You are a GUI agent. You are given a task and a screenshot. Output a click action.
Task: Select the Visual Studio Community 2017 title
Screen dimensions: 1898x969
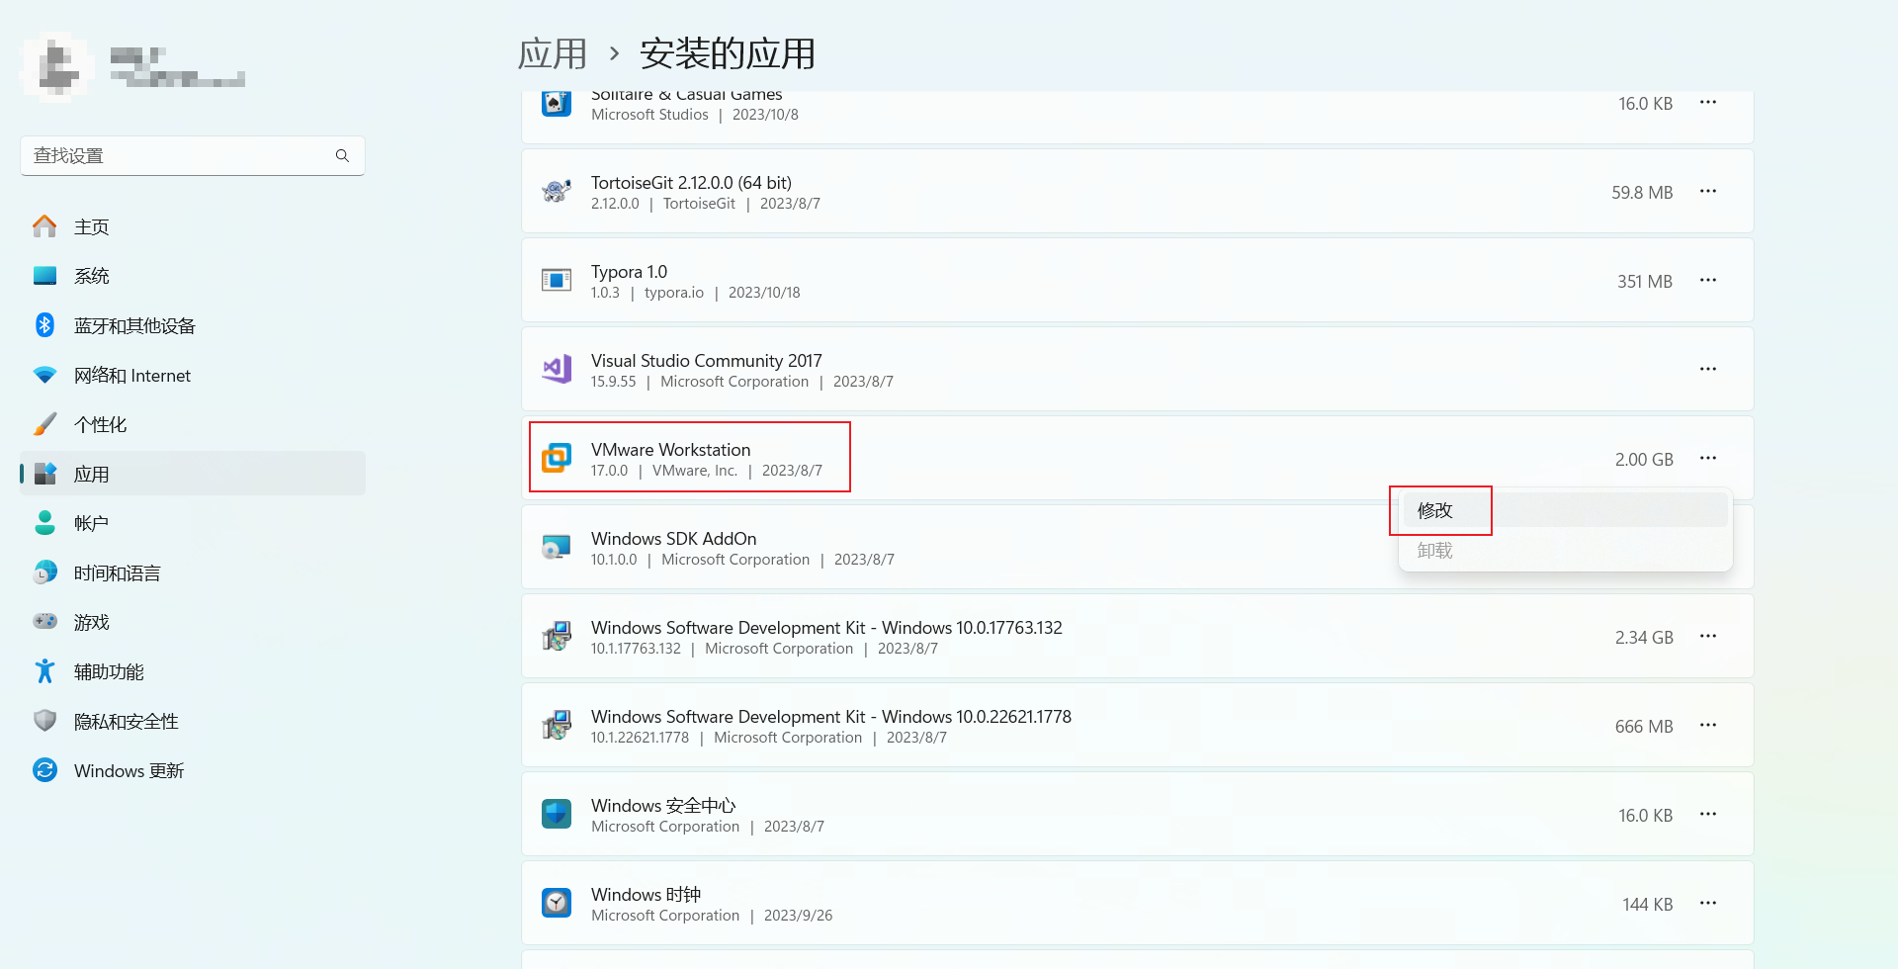706,361
